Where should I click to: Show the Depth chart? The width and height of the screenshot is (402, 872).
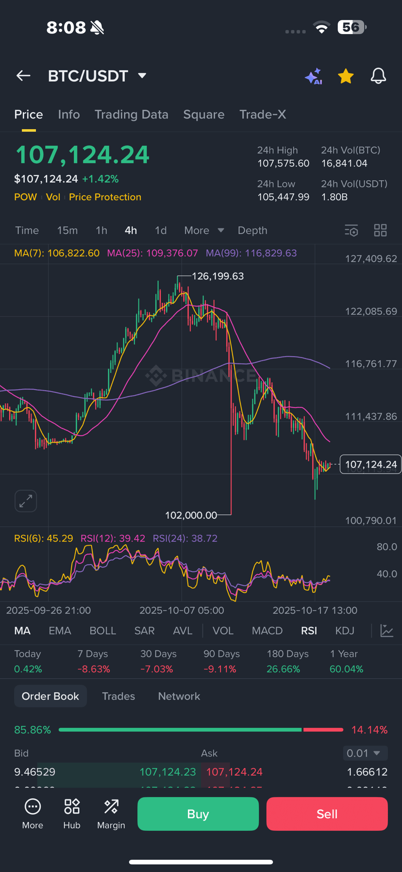pos(252,230)
